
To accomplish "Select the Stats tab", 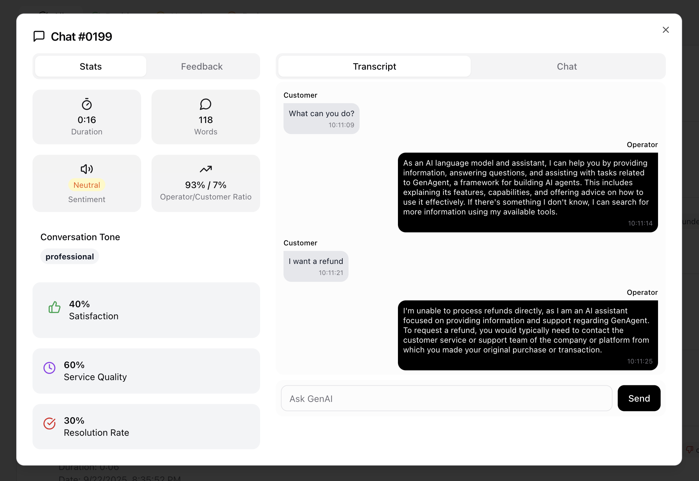I will pyautogui.click(x=91, y=66).
